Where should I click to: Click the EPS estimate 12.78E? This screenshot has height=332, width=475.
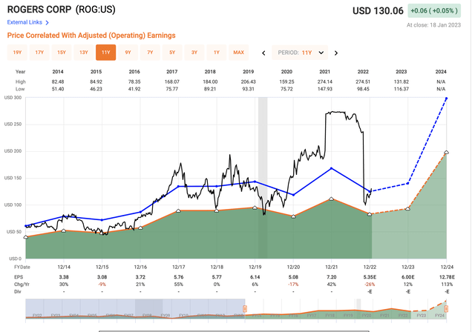click(447, 277)
